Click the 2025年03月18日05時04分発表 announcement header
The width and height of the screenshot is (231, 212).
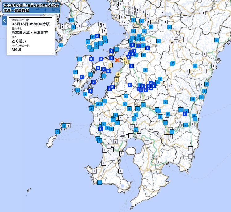click(x=30, y=5)
